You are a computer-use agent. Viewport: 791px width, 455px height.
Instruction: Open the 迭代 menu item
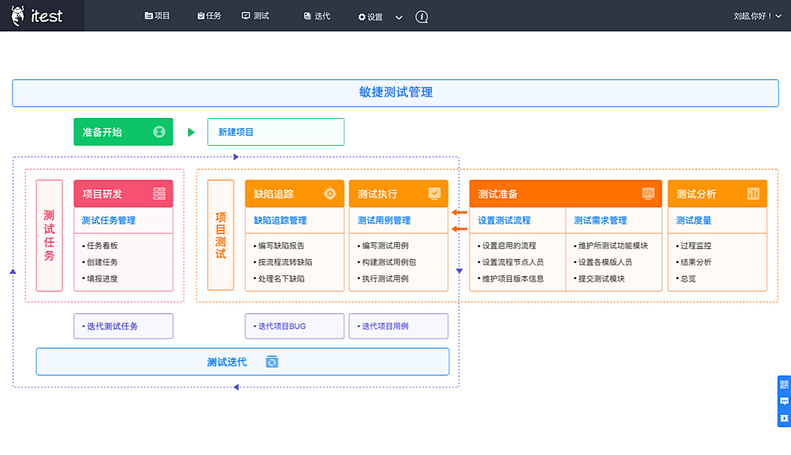[x=317, y=16]
